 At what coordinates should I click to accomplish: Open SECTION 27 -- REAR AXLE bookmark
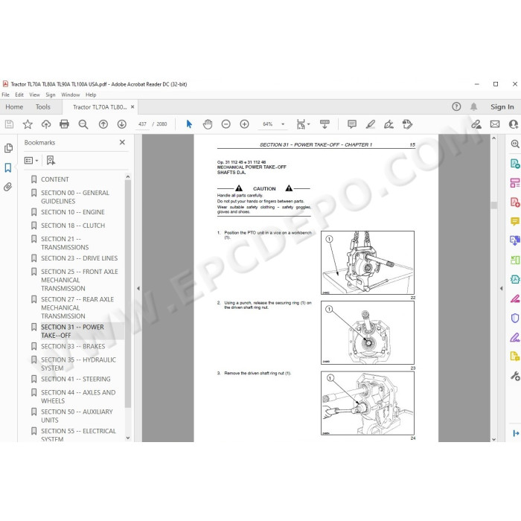(x=77, y=307)
